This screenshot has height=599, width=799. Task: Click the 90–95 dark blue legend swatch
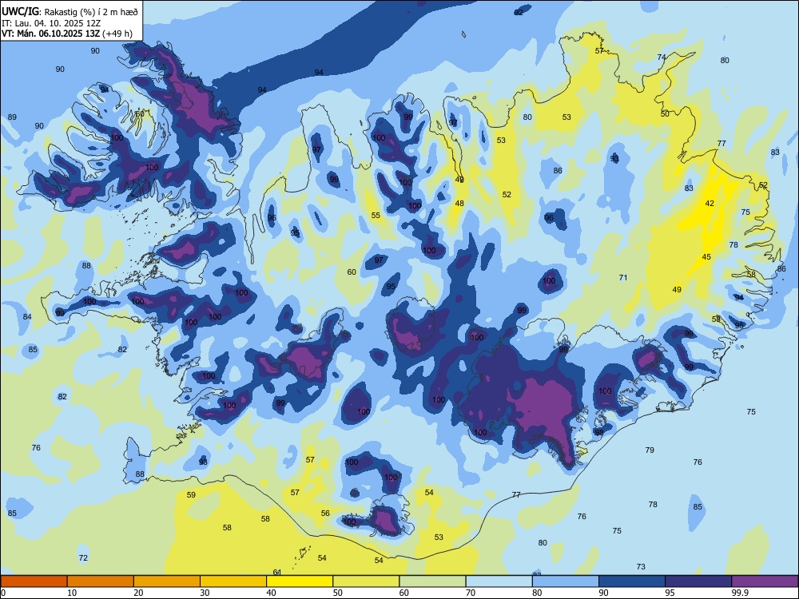(x=632, y=581)
